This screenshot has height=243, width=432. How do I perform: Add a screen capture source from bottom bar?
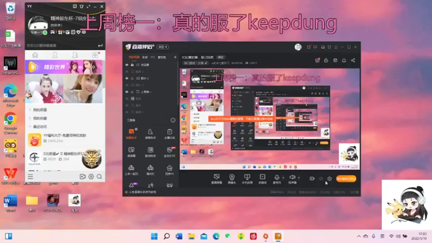217,179
